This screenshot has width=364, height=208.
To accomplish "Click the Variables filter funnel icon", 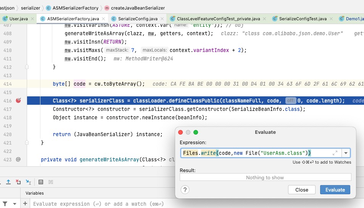I will (x=5, y=204).
